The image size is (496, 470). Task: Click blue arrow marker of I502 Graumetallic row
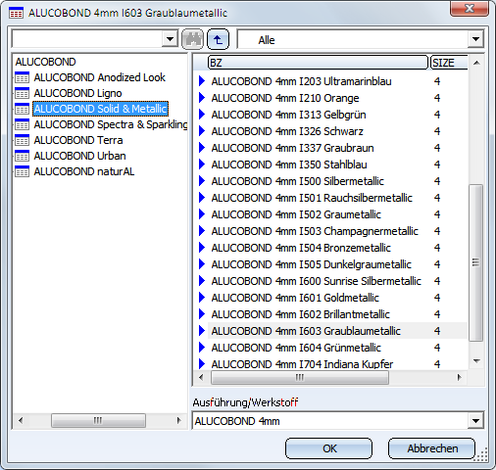(202, 214)
